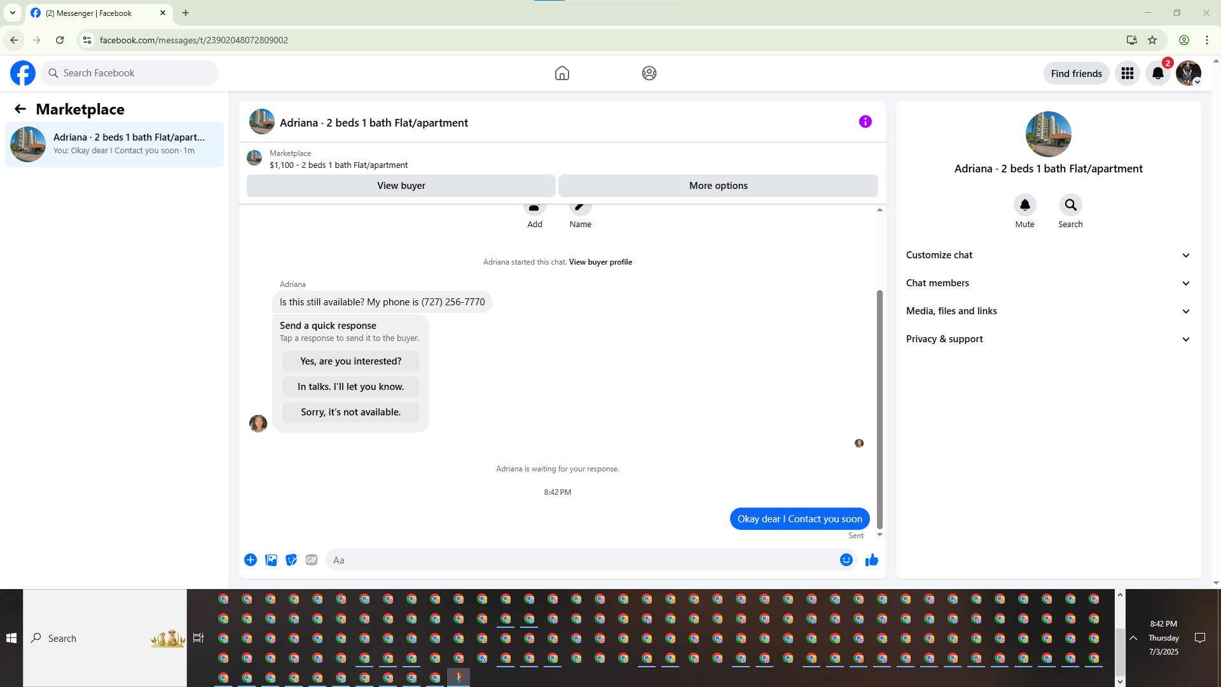Send a thumbs-up like
Screen dimensions: 1221x687
[871, 560]
